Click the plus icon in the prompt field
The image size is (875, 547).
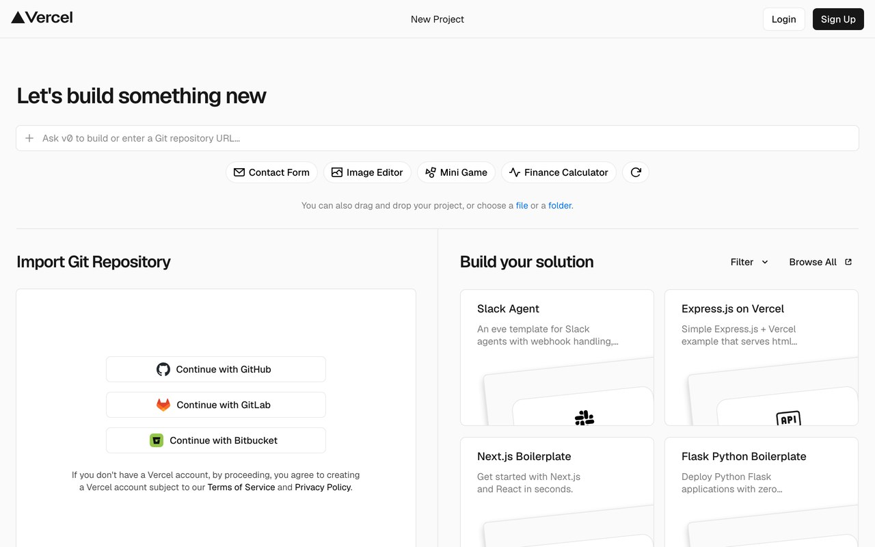coord(29,138)
